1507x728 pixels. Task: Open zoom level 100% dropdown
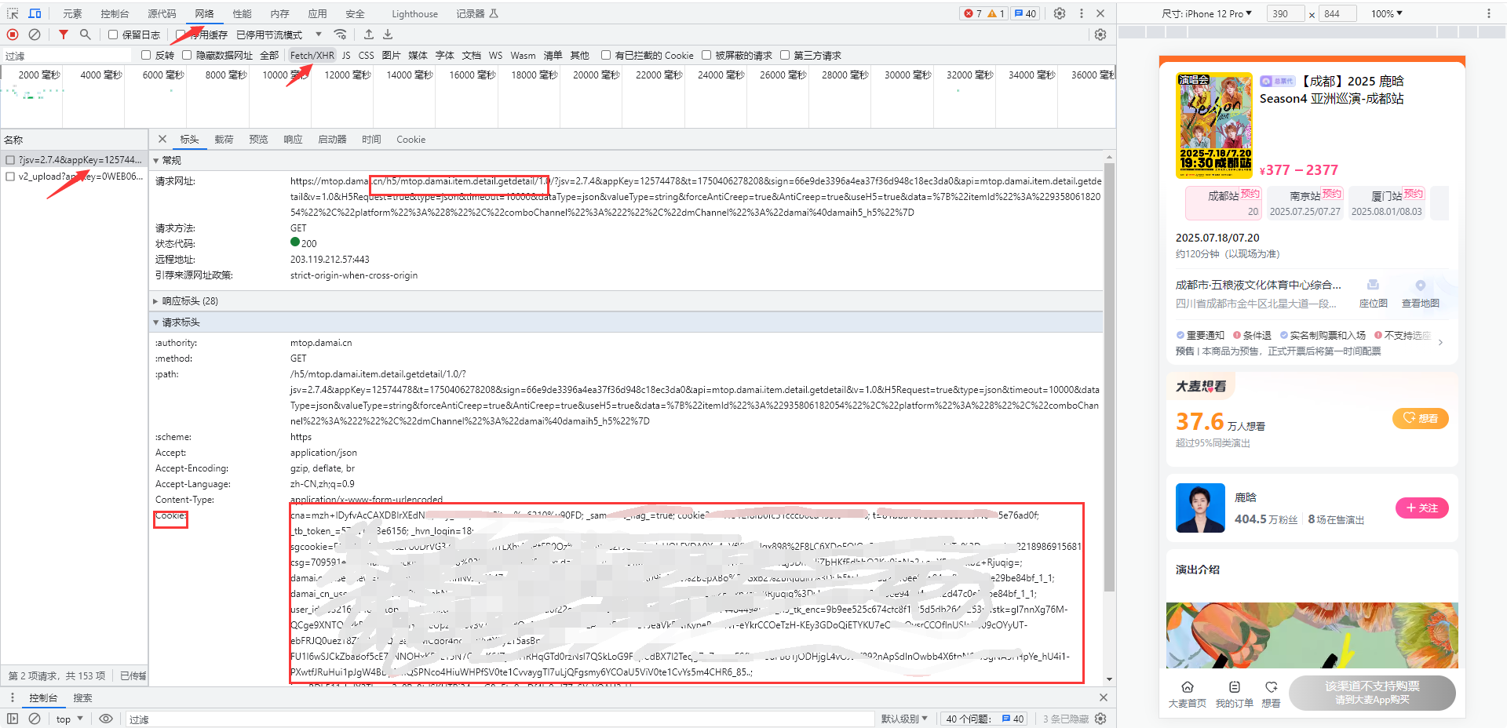point(1387,13)
